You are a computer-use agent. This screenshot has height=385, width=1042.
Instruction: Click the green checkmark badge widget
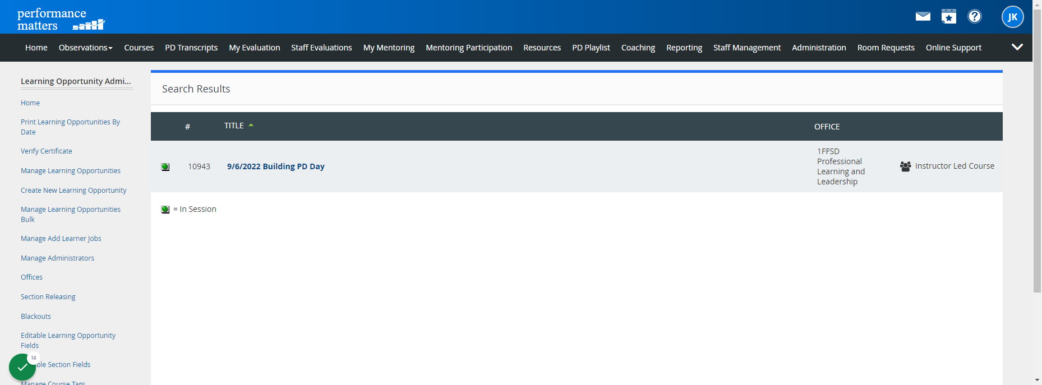(22, 367)
